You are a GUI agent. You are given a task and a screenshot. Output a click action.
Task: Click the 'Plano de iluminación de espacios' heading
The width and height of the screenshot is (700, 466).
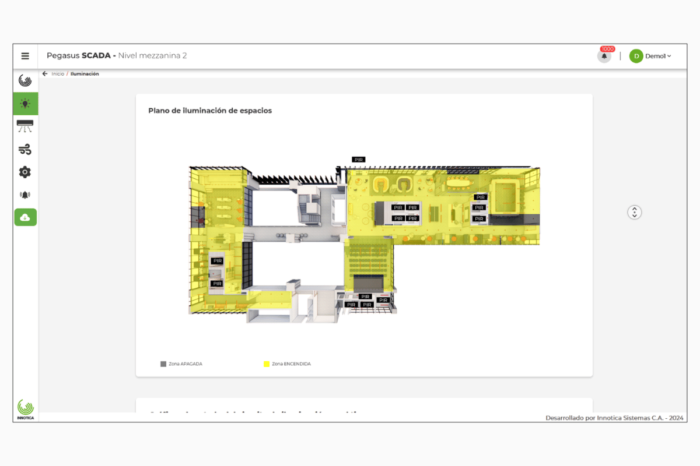coord(210,111)
